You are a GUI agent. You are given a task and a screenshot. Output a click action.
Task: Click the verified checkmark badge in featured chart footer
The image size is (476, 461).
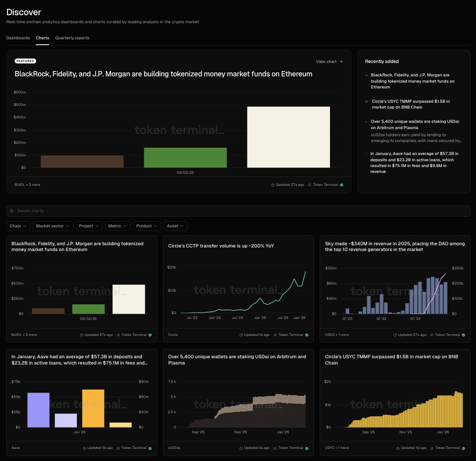342,184
